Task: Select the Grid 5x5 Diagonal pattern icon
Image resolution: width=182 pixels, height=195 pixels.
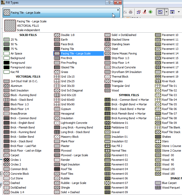Action: click(x=57, y=90)
